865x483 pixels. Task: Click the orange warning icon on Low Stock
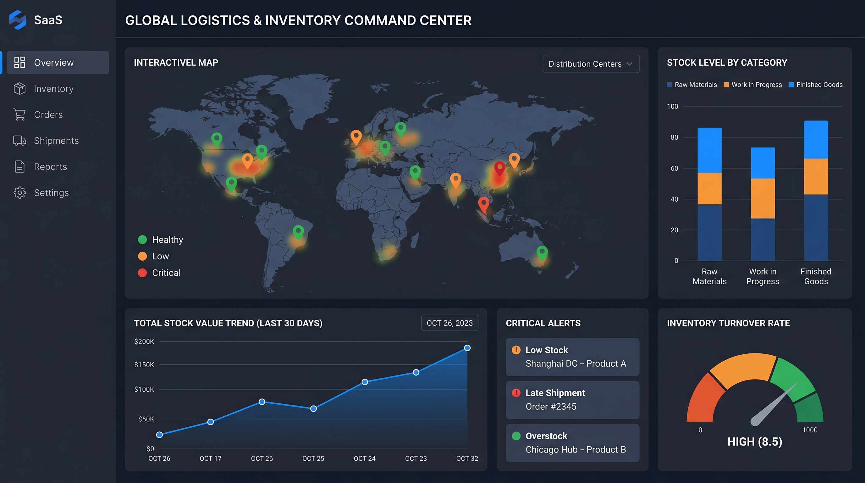[x=516, y=350]
